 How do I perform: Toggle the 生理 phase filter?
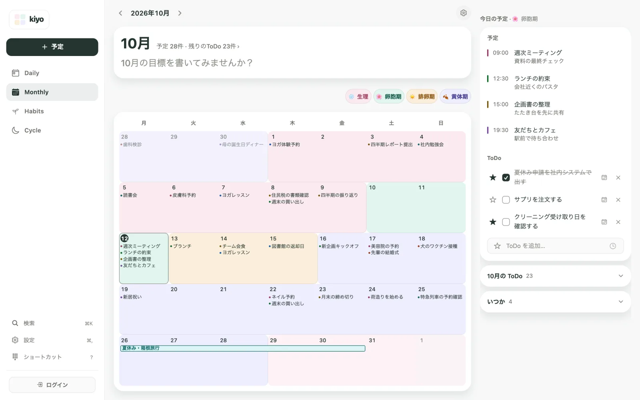click(x=358, y=96)
